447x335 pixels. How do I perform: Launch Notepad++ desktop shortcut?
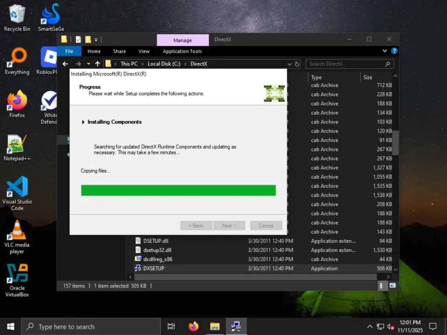click(17, 147)
